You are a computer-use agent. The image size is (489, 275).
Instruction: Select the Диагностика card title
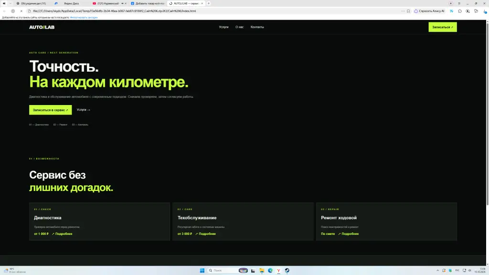(48, 218)
